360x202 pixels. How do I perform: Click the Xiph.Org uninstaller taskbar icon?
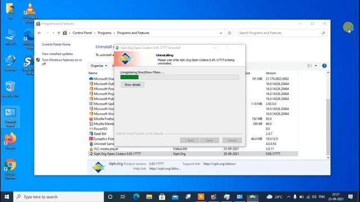pos(253,197)
